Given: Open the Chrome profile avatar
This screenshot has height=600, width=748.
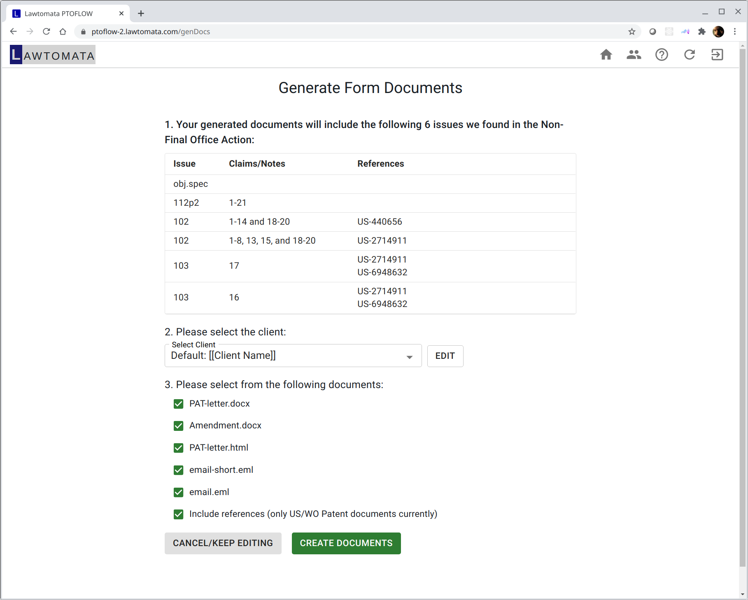Looking at the screenshot, I should click(x=718, y=32).
